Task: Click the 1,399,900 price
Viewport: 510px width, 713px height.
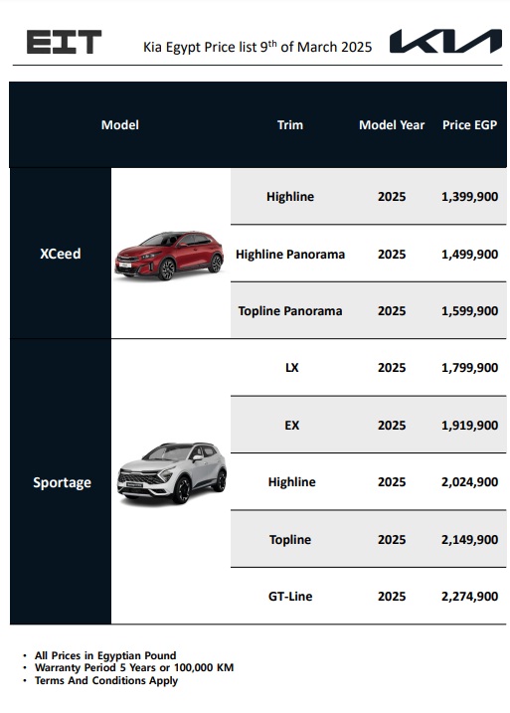Action: click(x=469, y=197)
